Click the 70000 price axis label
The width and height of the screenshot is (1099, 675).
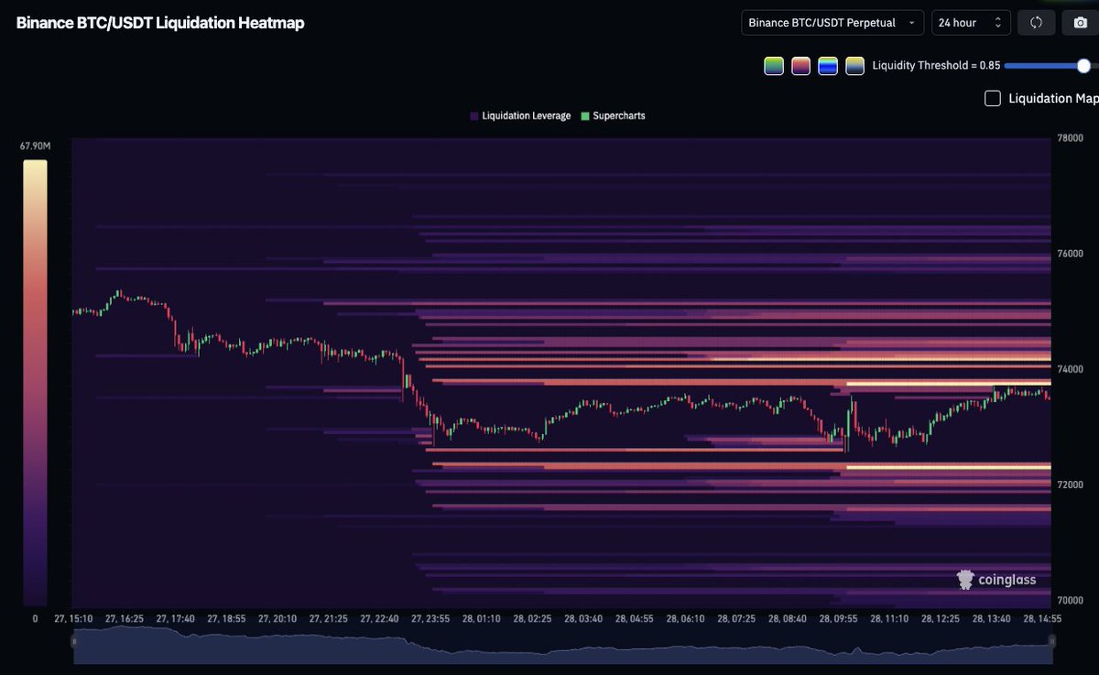[x=1071, y=601]
